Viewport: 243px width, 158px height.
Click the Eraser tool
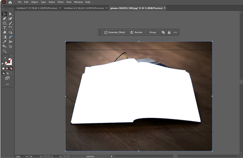5,32
